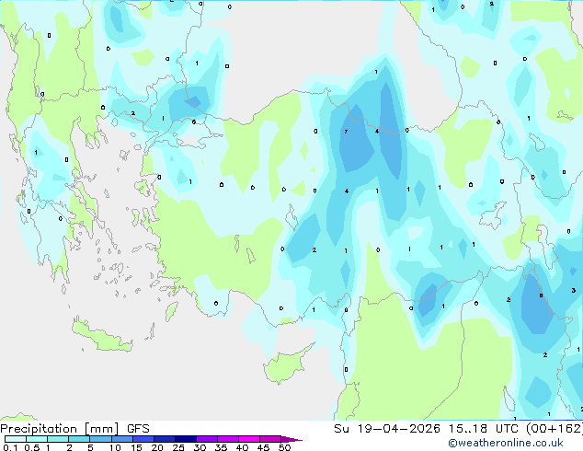The width and height of the screenshot is (583, 451).
Task: Click the legend label '25'
Action: [178, 447]
